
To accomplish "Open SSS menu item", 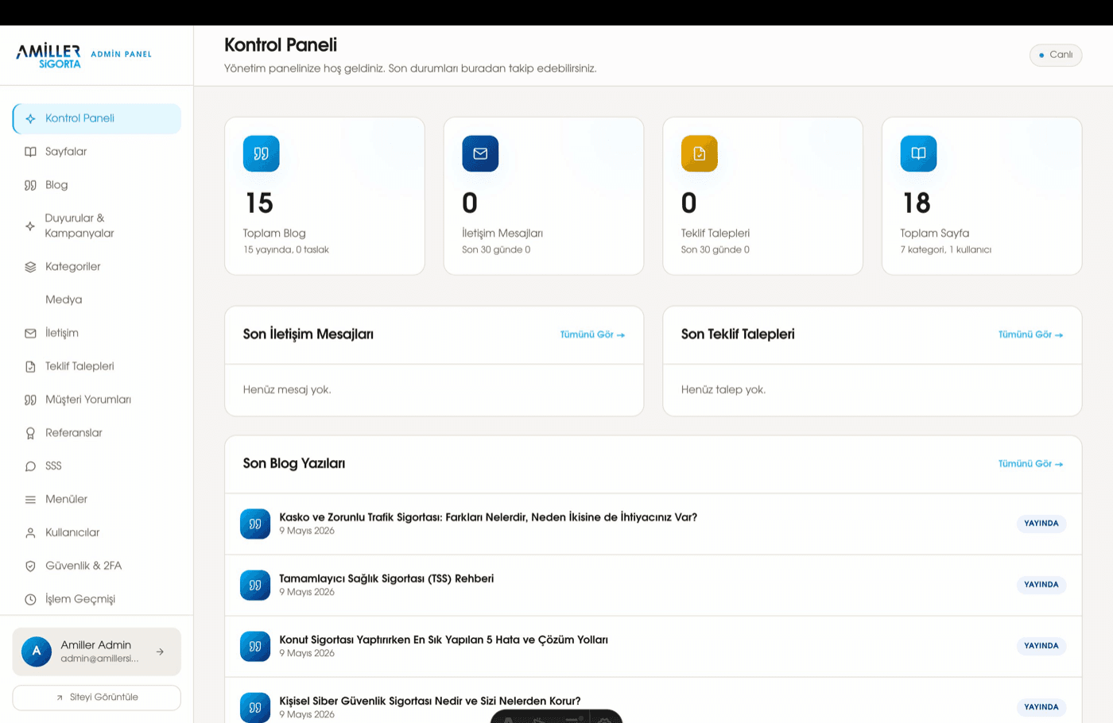I will (97, 466).
